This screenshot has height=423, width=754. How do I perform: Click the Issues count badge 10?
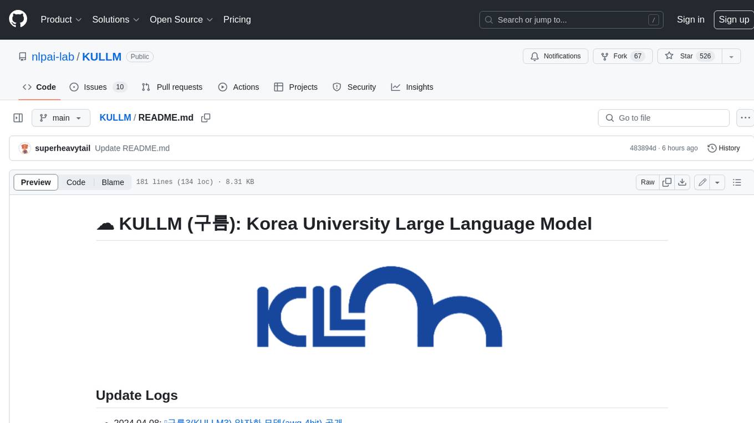click(x=120, y=87)
